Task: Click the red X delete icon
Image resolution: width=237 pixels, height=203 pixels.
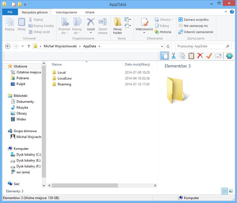Action: (200, 56)
